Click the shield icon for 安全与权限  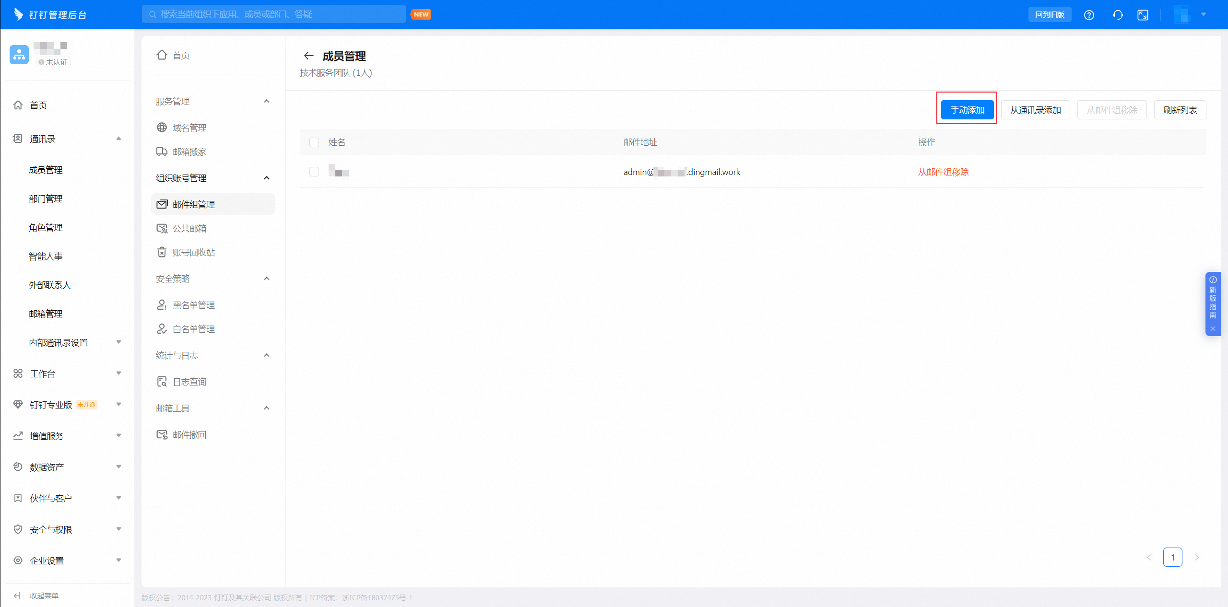18,529
